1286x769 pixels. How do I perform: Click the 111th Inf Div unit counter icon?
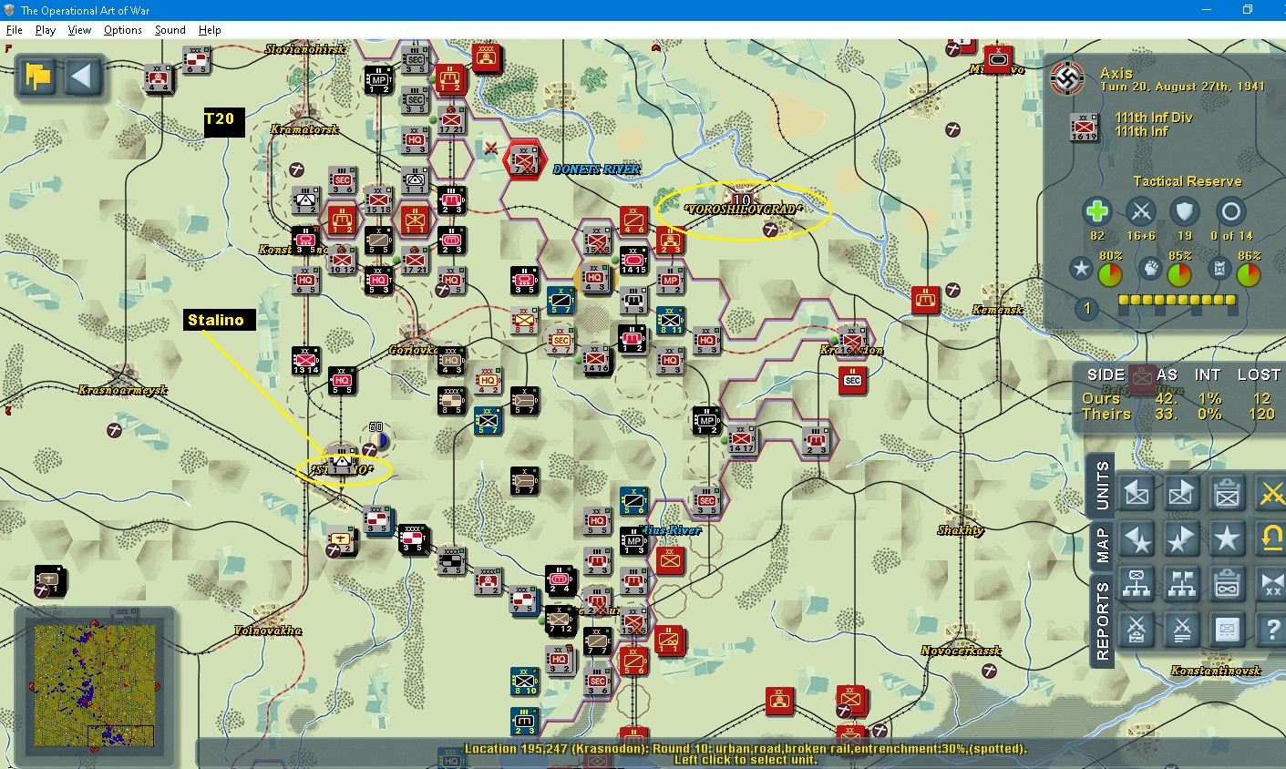pos(1085,127)
